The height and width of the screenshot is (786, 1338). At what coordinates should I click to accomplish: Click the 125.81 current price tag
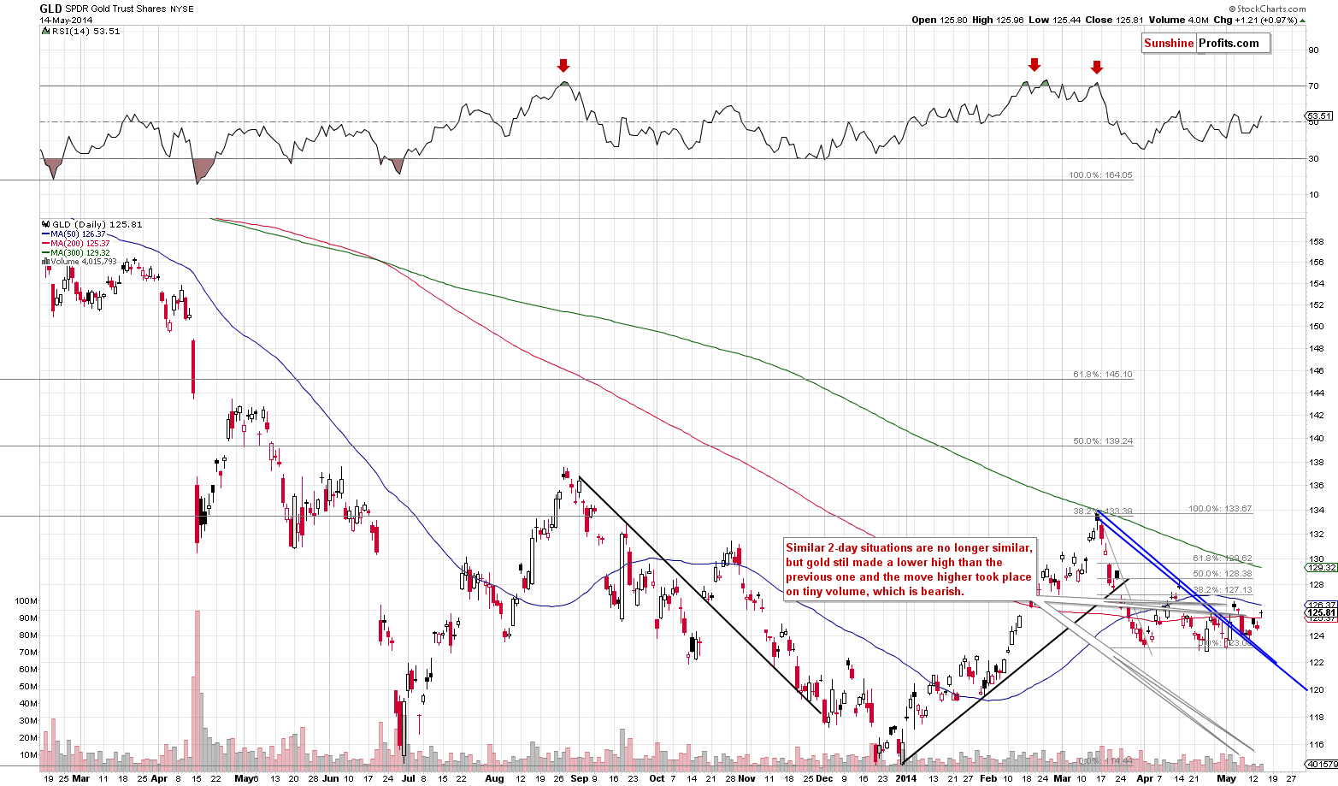click(x=1322, y=612)
